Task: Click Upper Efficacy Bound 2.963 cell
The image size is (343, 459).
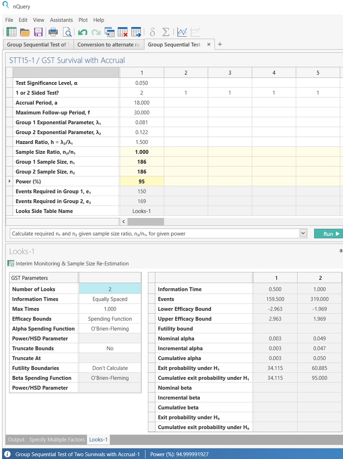Action: (275, 319)
